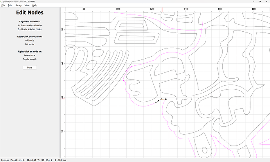Click the "Toggle smooth" text

(30, 59)
